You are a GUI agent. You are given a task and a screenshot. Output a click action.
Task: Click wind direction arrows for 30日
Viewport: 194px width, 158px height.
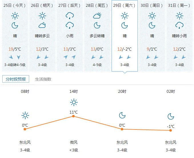152,57
